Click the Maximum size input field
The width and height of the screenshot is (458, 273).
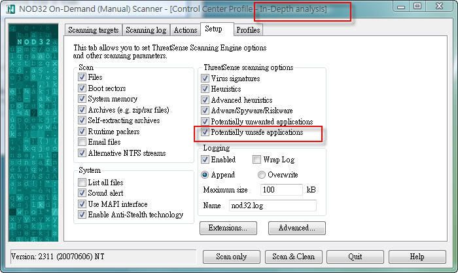[281, 190]
